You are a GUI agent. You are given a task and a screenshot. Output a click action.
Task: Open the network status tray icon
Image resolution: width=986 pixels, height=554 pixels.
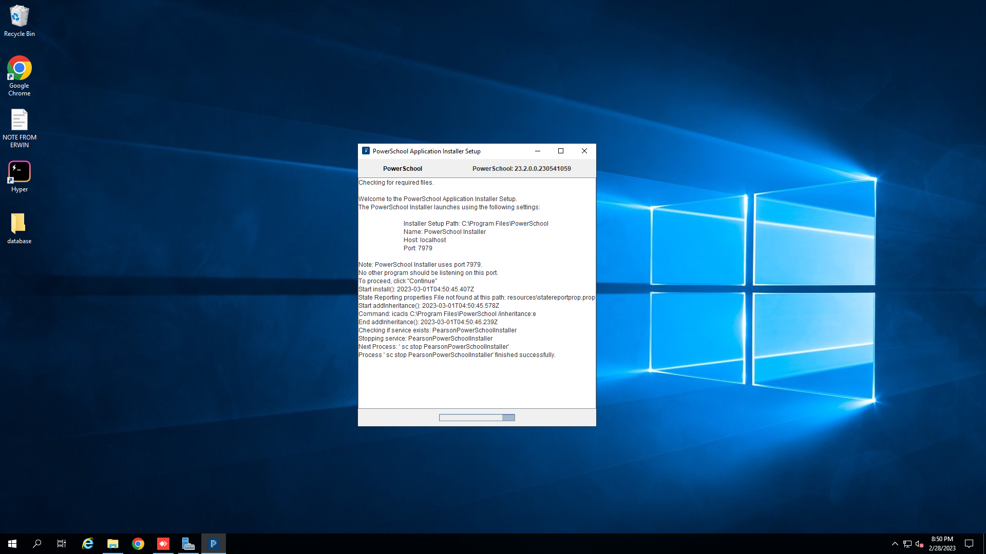click(907, 544)
